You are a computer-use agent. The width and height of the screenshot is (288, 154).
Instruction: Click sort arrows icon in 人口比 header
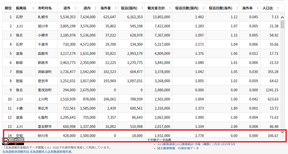[278, 8]
